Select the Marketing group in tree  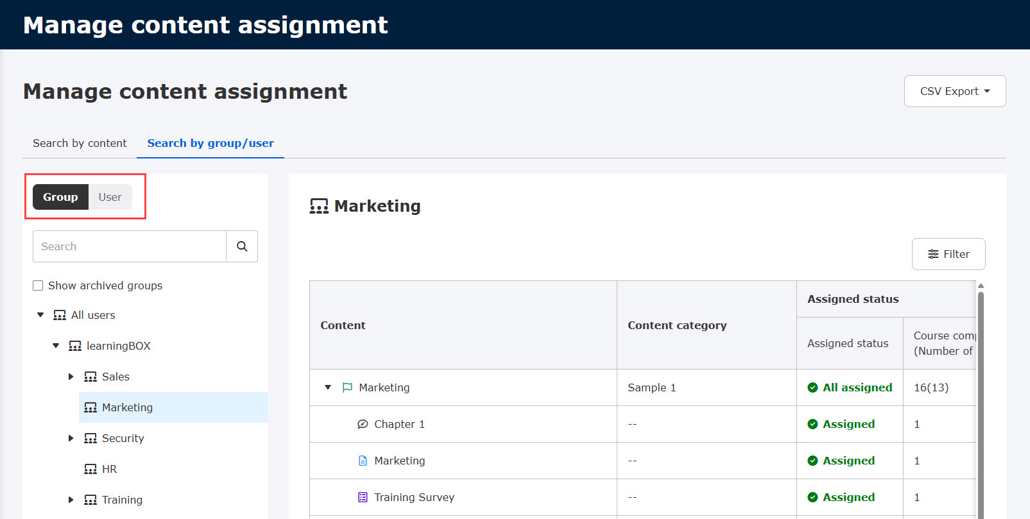(127, 407)
